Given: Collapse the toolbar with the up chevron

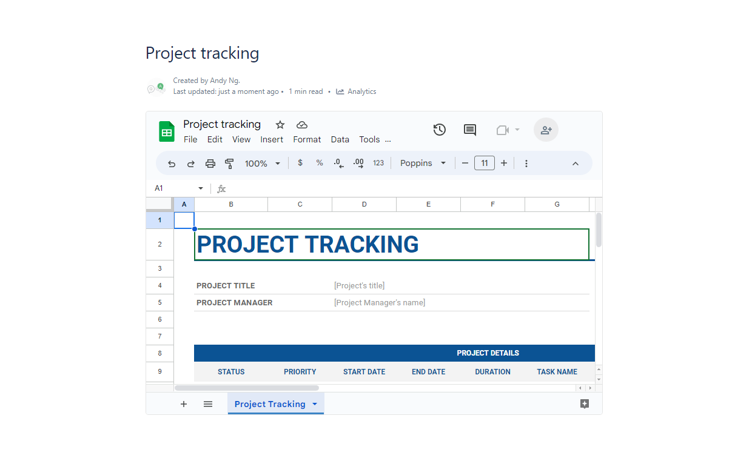Looking at the screenshot, I should coord(576,164).
